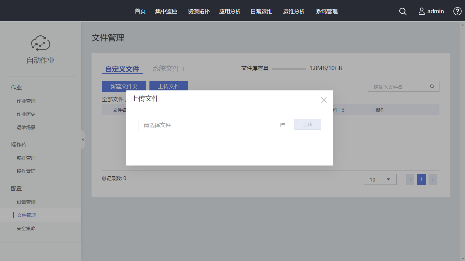Click the admin user profile icon
The width and height of the screenshot is (465, 261).
tap(422, 12)
